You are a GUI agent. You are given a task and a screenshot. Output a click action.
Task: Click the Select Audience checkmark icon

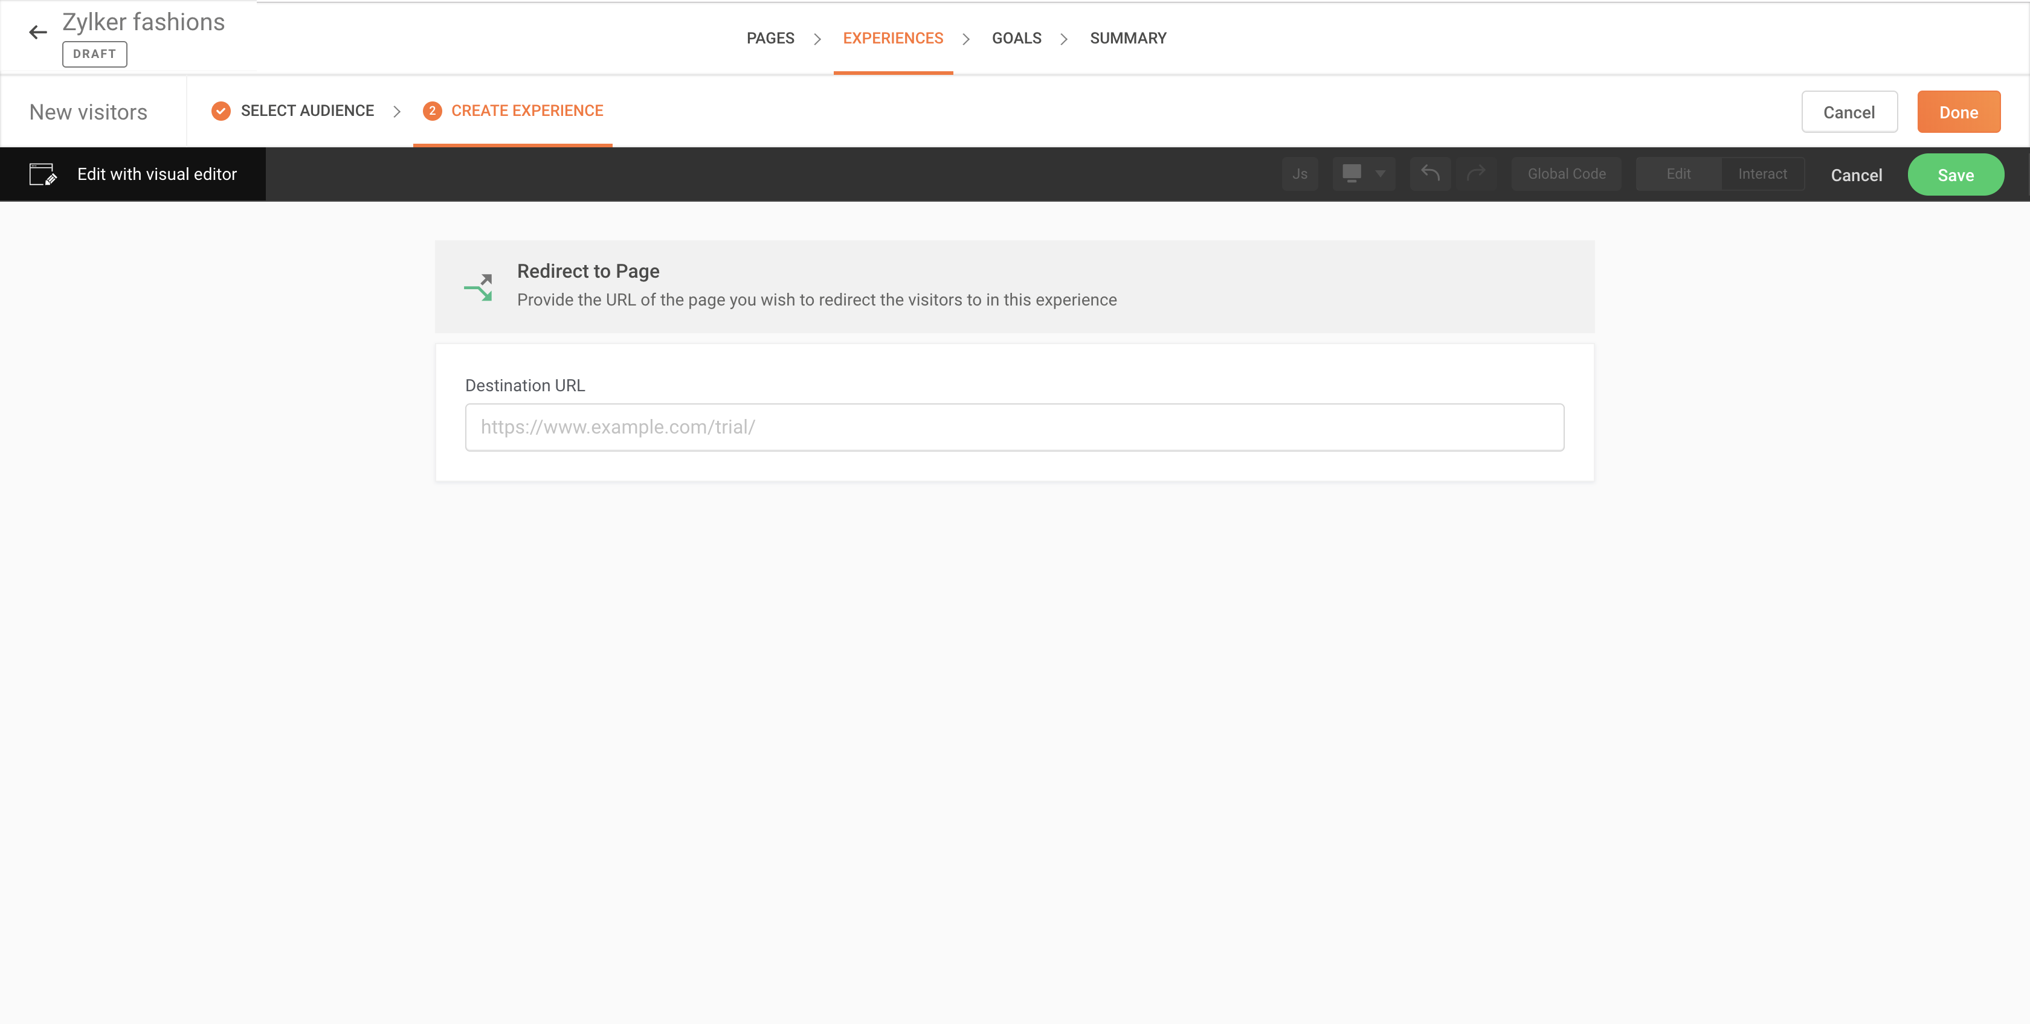(x=221, y=111)
